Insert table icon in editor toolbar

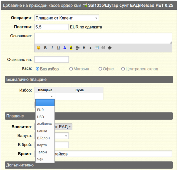(97, 48)
